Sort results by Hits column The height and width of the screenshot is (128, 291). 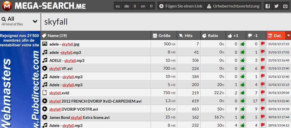189,35
